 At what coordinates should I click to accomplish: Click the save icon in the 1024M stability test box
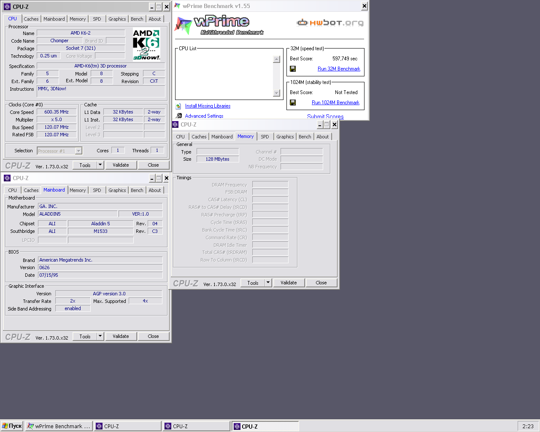[293, 103]
